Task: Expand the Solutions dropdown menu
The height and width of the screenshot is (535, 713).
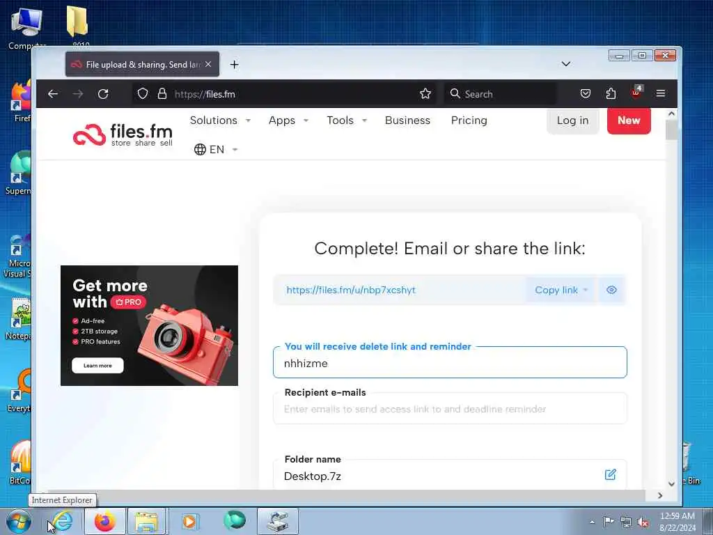Action: (x=220, y=121)
